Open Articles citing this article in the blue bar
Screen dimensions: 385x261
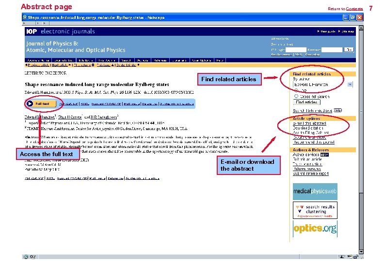click(x=177, y=104)
